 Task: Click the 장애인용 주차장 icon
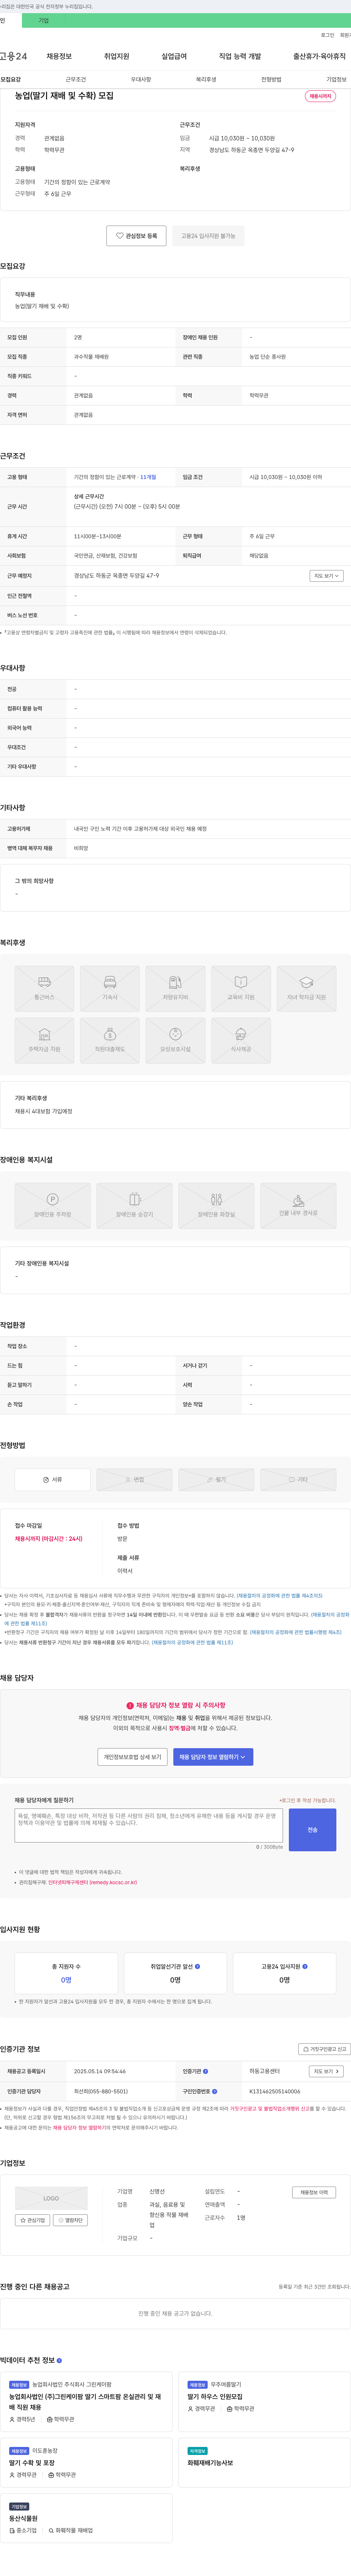[x=52, y=1206]
